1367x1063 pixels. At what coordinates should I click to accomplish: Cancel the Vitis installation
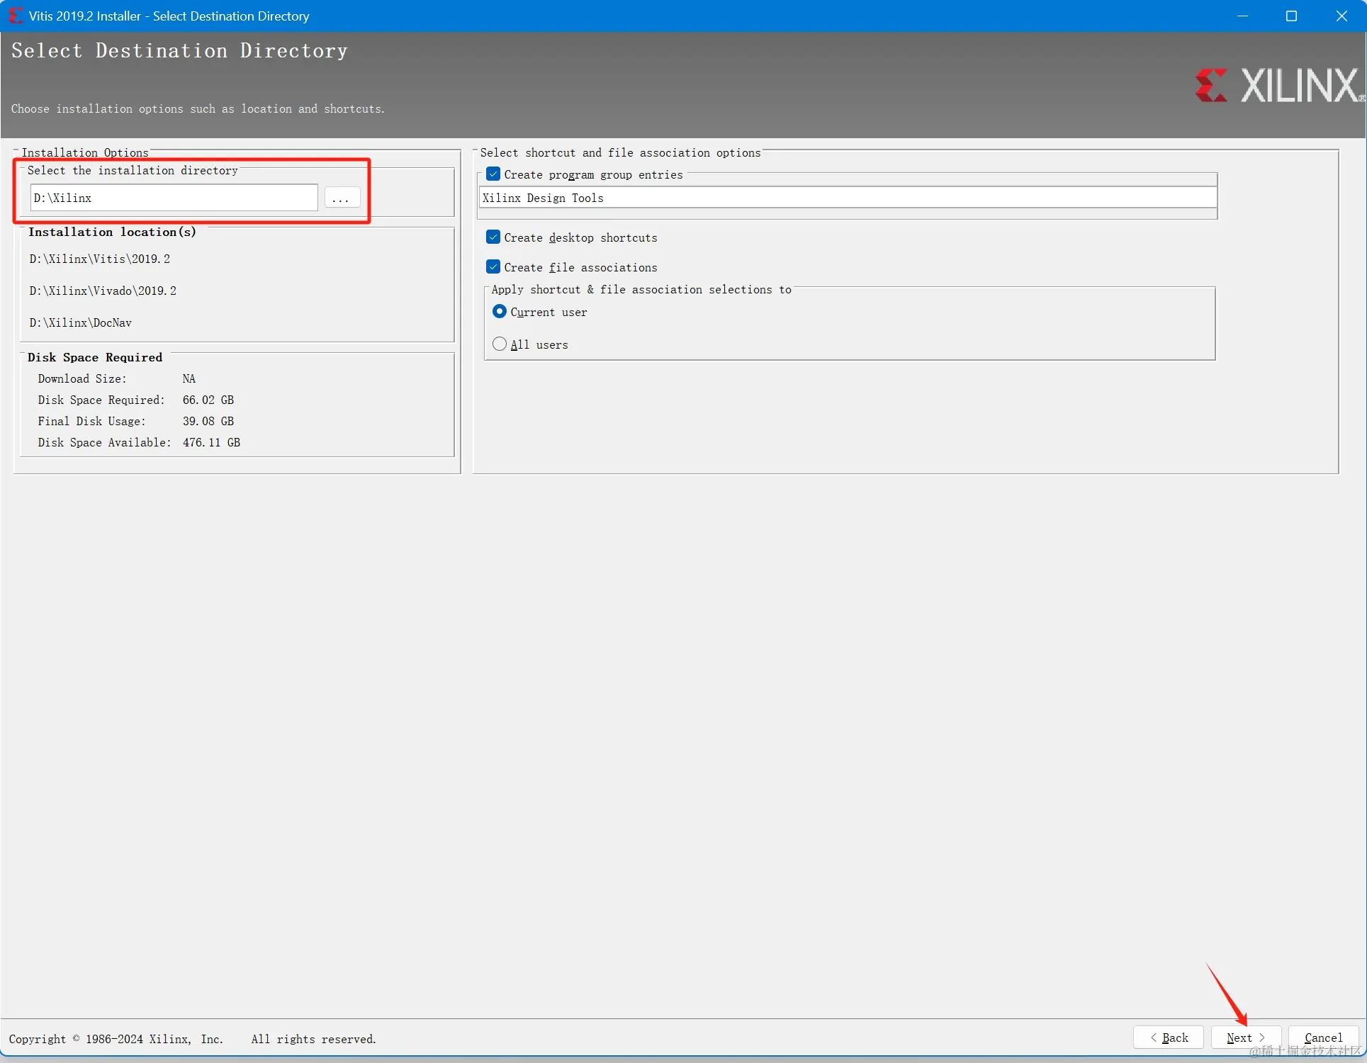tap(1322, 1037)
